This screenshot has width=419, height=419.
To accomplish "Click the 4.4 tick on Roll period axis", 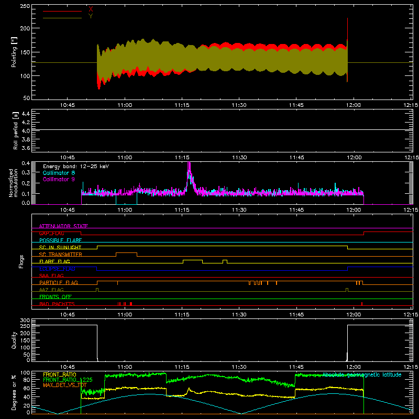I will [26, 114].
